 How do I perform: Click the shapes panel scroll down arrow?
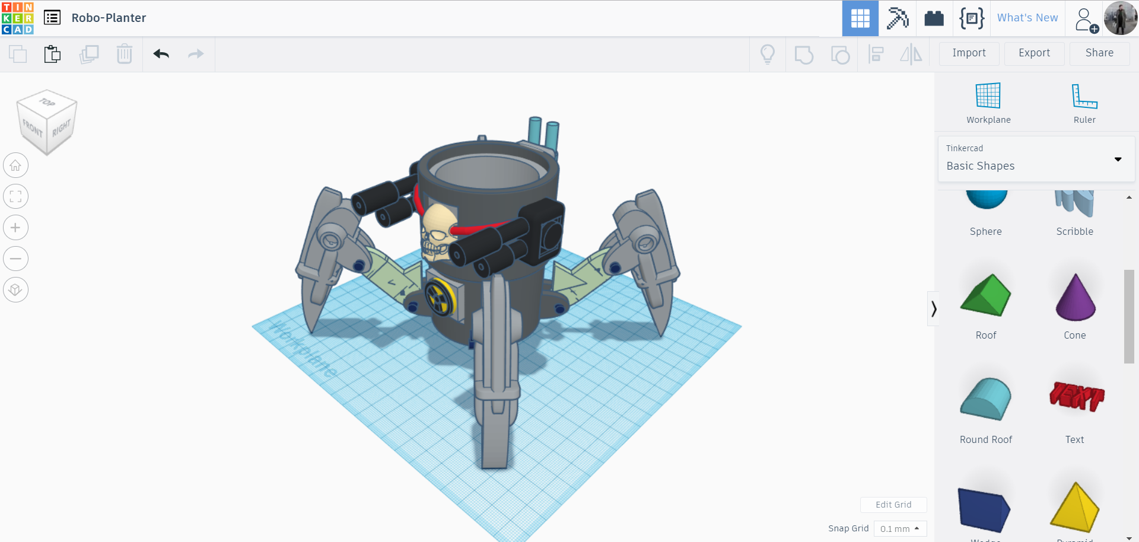[1129, 537]
